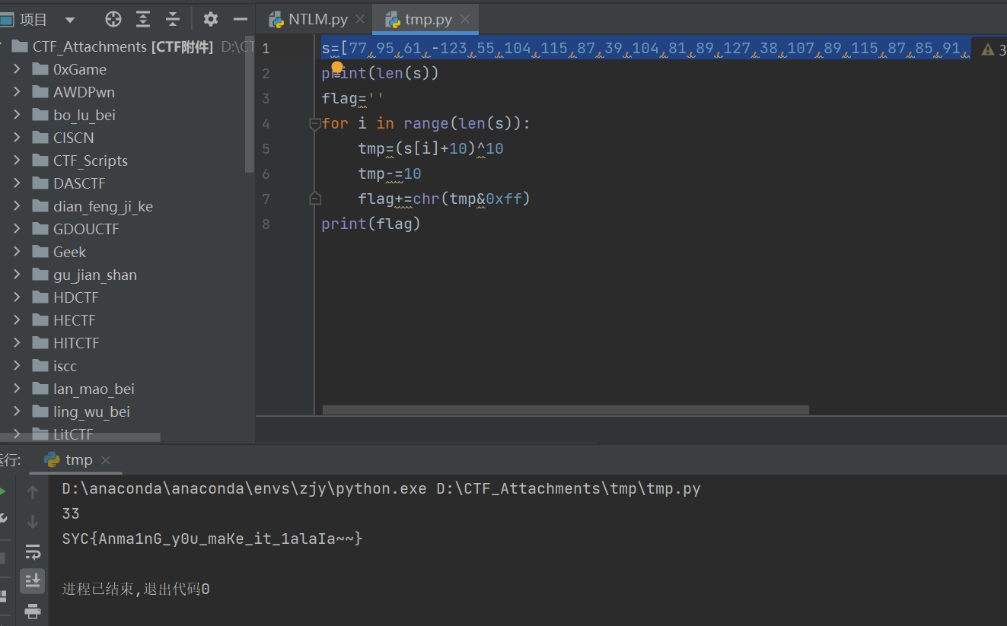Open project panel settings gear

(x=211, y=19)
